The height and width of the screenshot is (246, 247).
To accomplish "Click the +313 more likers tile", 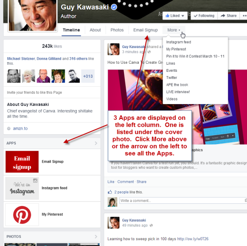I will coord(88,76).
